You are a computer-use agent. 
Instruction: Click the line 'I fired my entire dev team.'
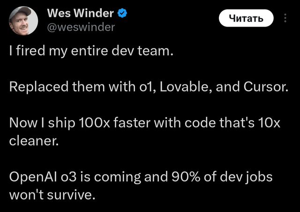[91, 52]
